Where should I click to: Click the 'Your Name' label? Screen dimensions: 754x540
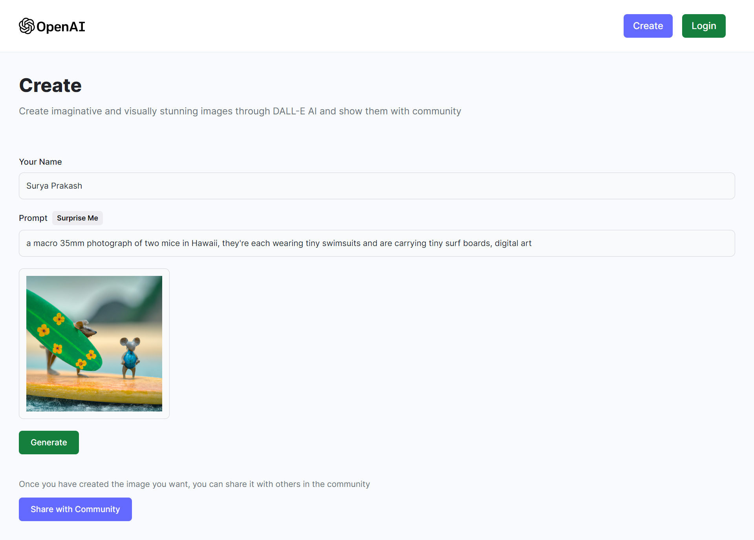coord(40,162)
